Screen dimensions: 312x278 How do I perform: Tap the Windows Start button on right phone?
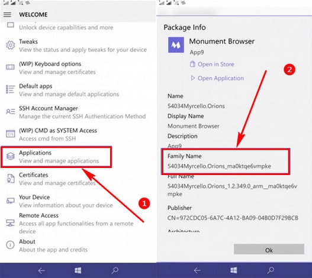click(234, 270)
